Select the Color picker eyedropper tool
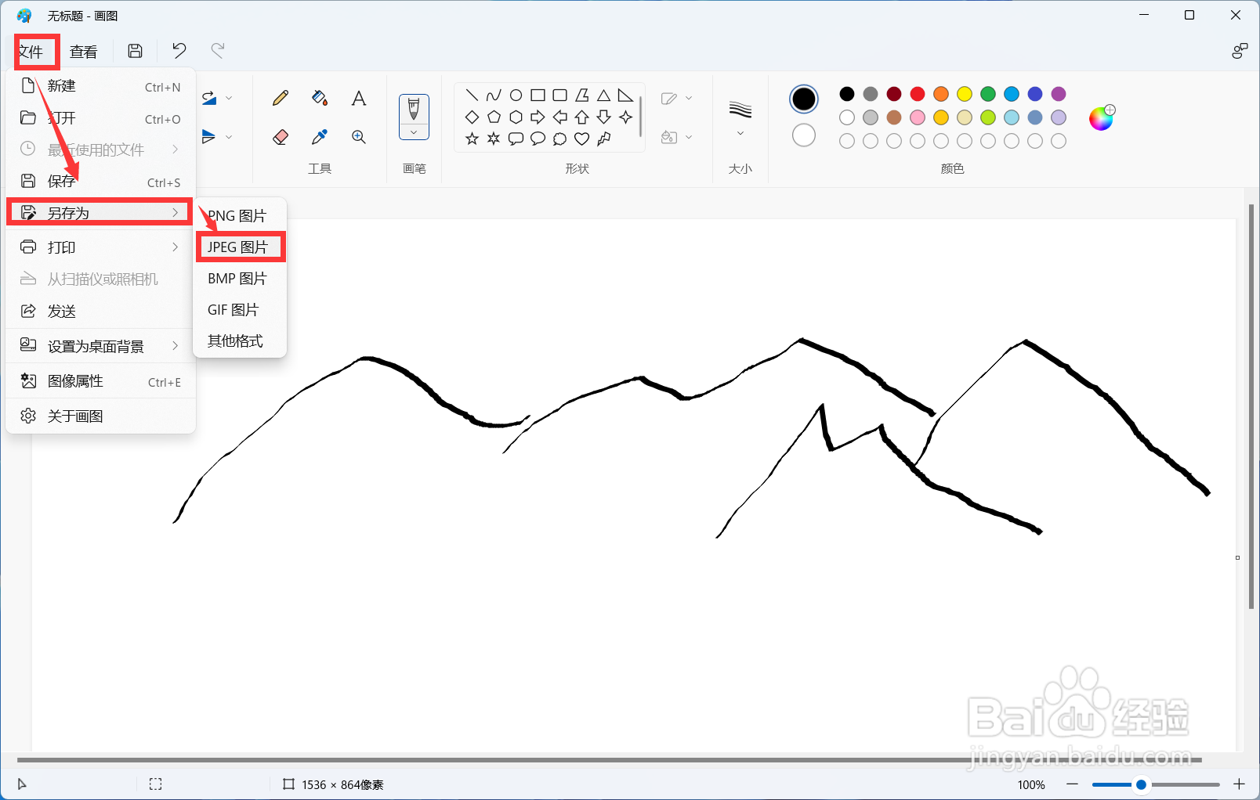 coord(320,137)
